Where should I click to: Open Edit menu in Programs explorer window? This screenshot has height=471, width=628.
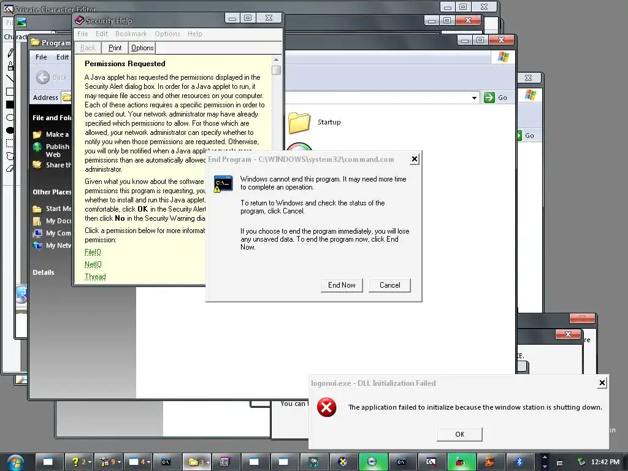tap(62, 57)
